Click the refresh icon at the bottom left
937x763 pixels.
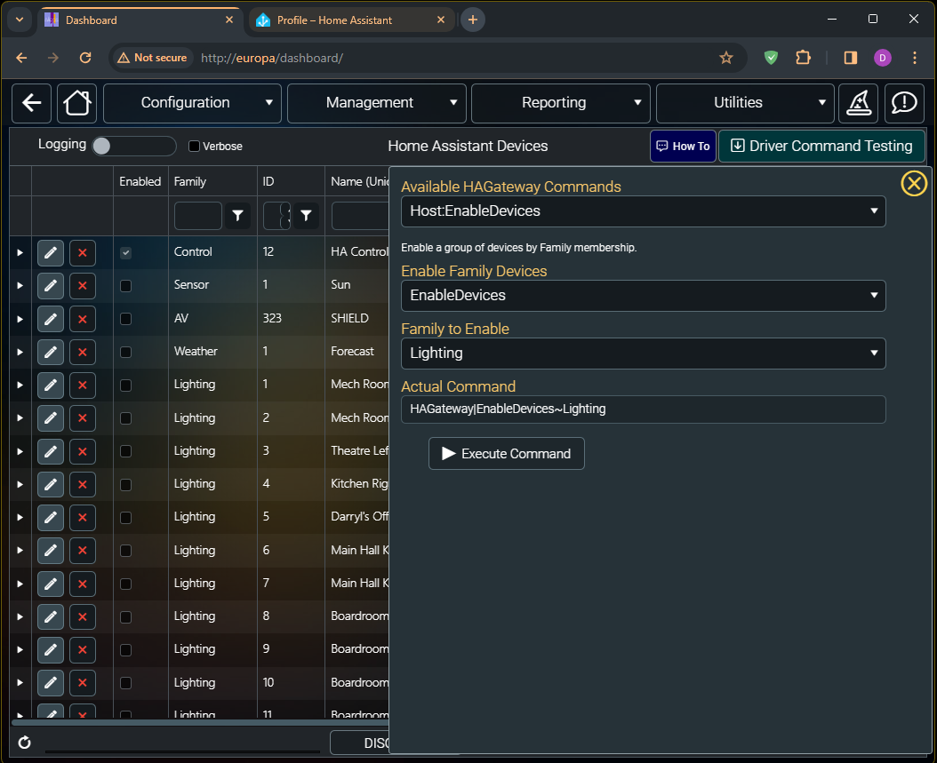pyautogui.click(x=25, y=742)
